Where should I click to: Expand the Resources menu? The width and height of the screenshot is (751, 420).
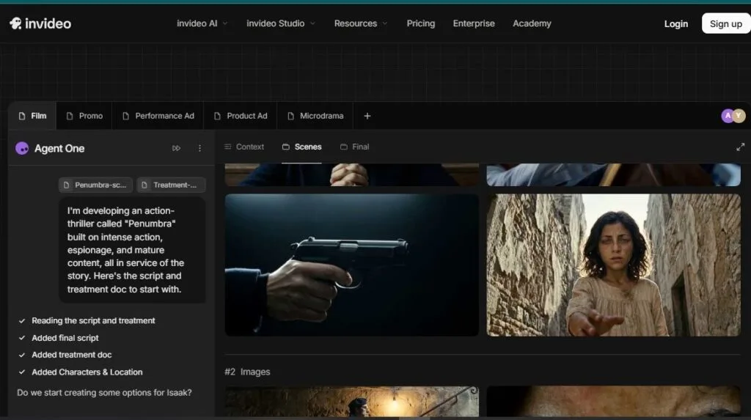(361, 23)
